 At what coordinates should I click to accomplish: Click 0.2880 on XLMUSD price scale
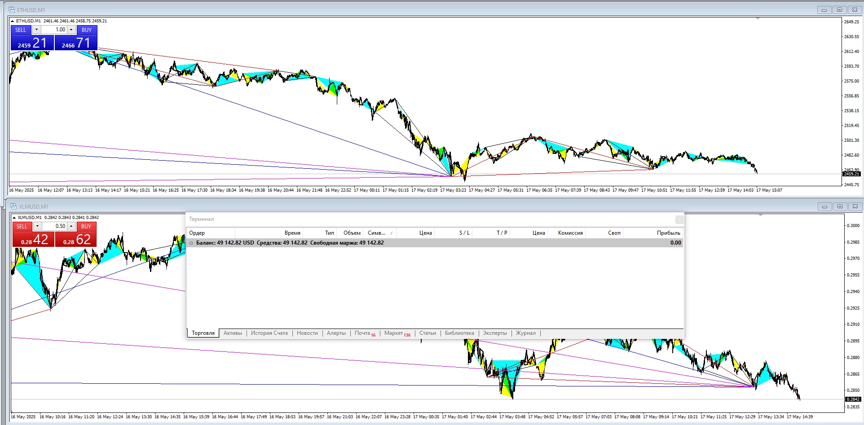(x=853, y=358)
